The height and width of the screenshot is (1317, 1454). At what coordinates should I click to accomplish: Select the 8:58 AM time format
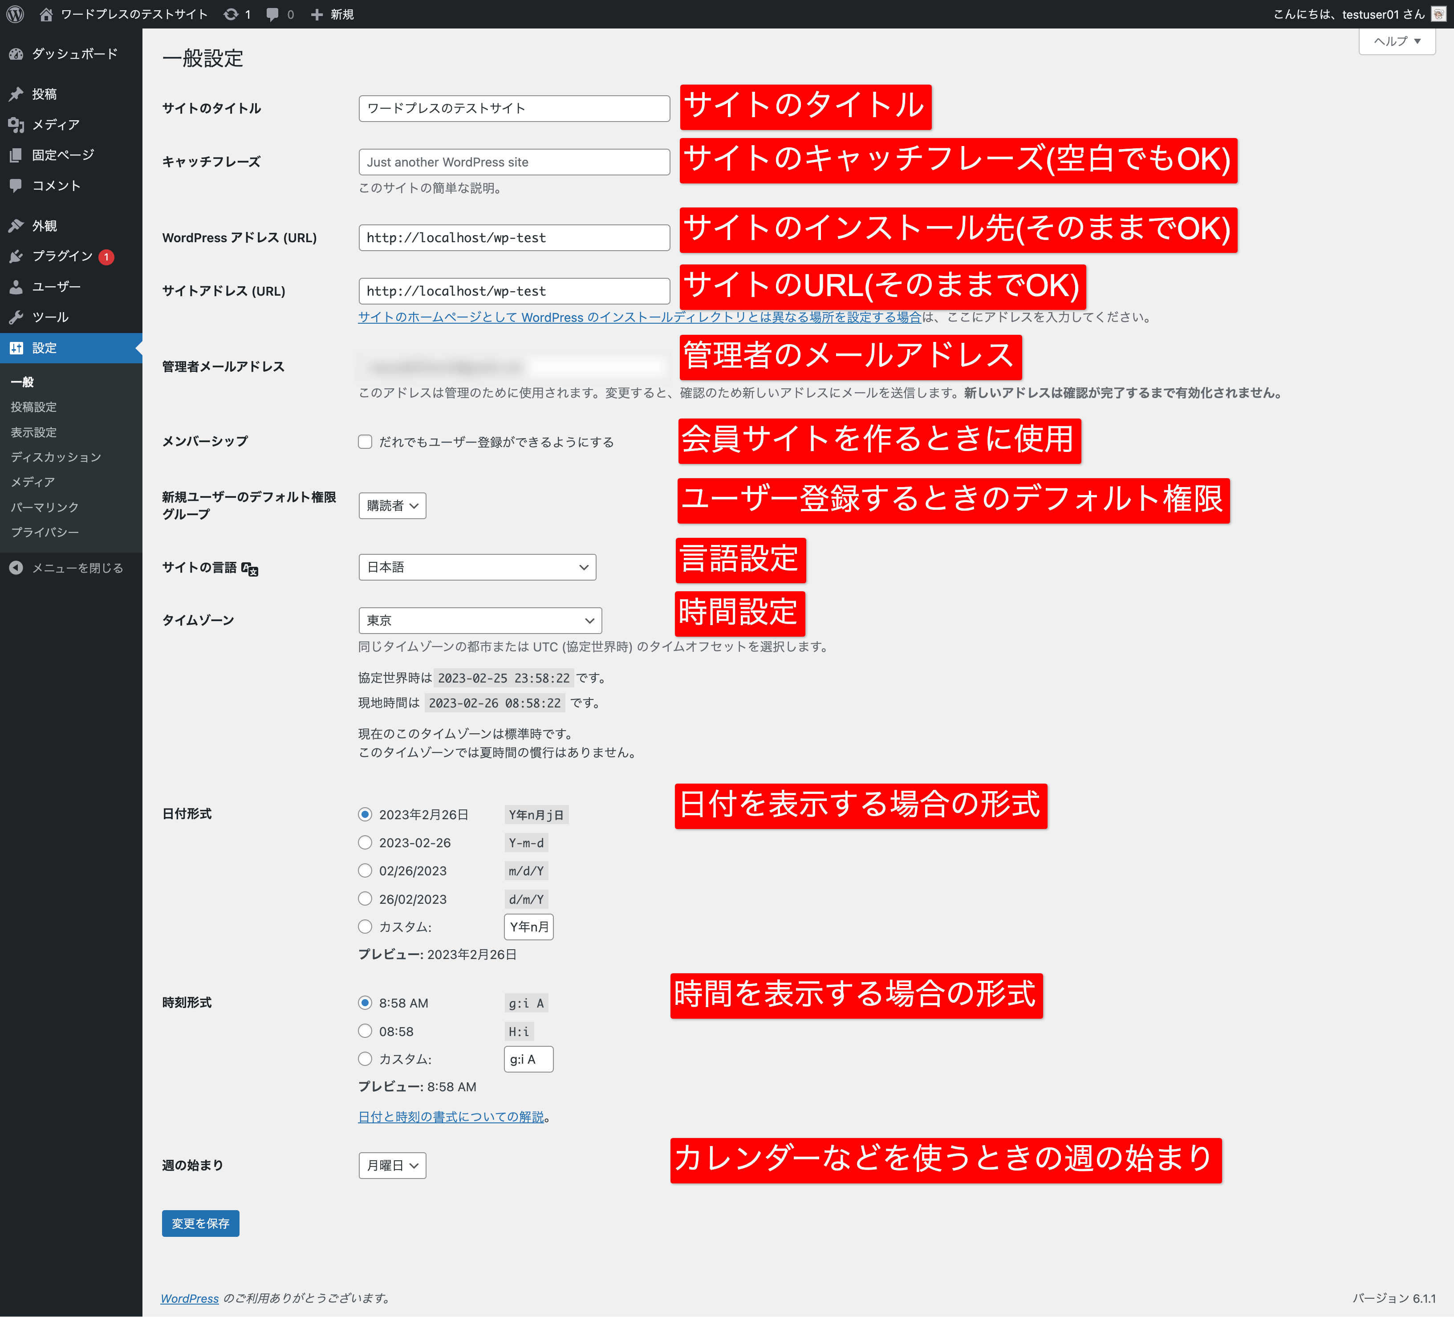coord(365,1003)
